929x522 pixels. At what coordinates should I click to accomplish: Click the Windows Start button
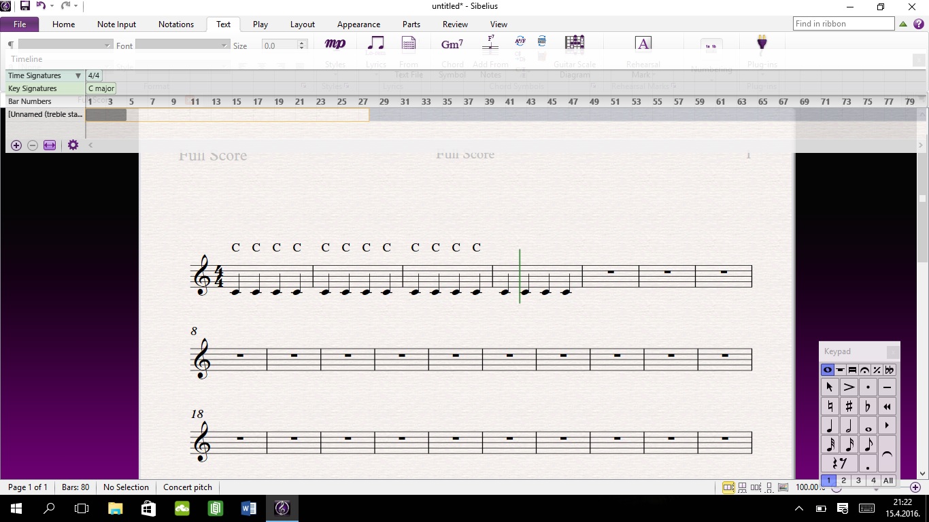[x=16, y=508]
